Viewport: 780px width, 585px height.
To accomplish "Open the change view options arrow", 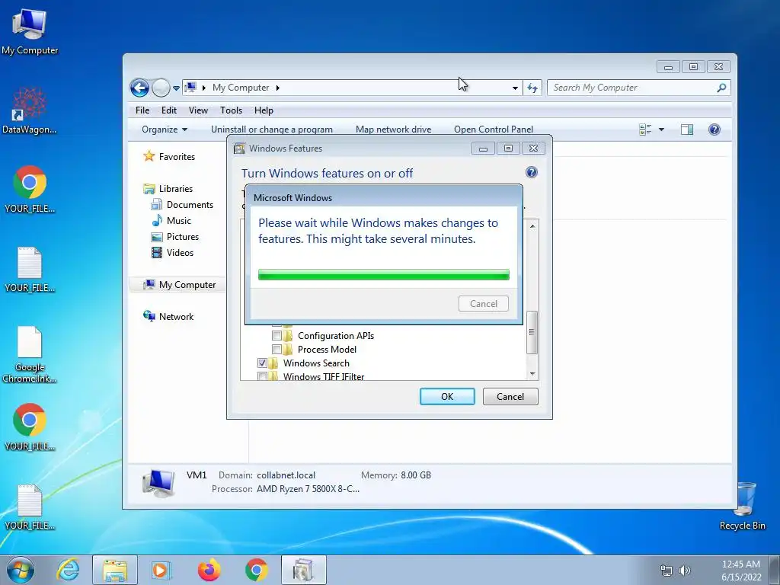I will pos(661,129).
